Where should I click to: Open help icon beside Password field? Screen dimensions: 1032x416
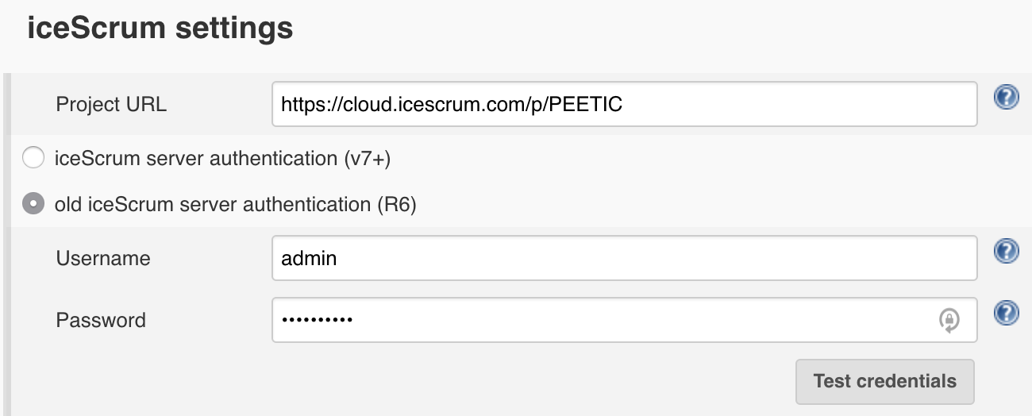pyautogui.click(x=1006, y=314)
